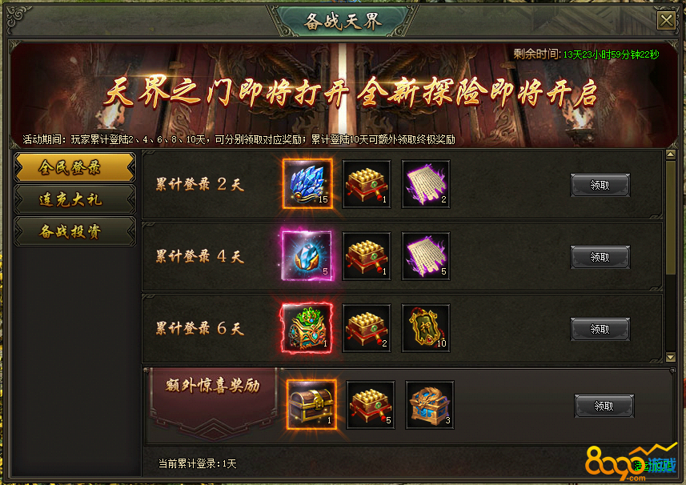Open the 备战投资 tab

74,231
